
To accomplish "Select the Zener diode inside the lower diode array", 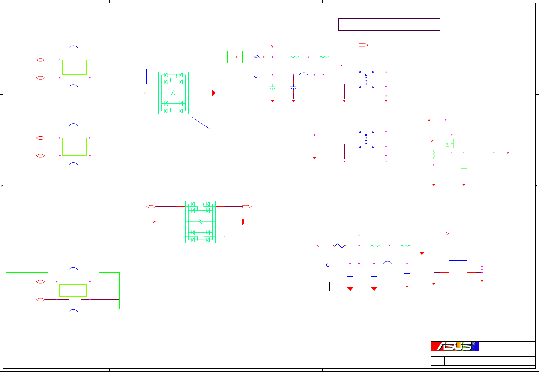I will coord(200,222).
